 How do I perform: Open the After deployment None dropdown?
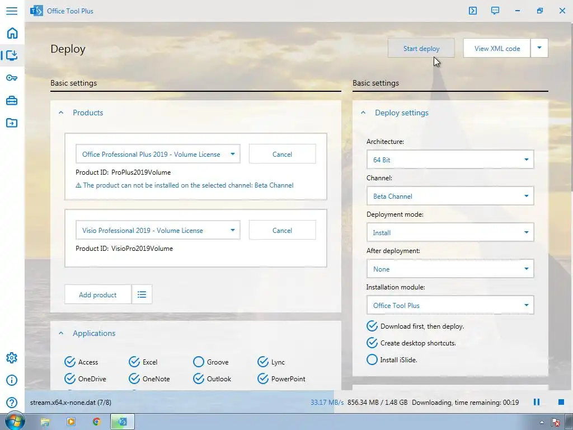(x=450, y=269)
